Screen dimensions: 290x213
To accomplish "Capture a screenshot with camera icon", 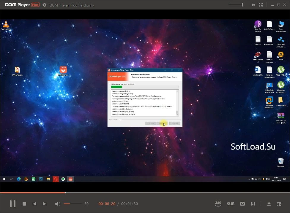I will click(242, 204).
